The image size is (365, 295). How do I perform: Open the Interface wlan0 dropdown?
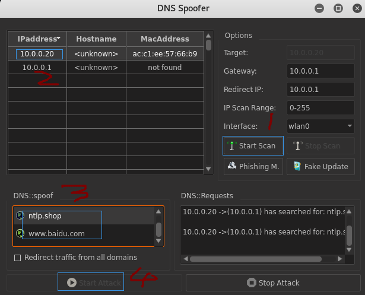pos(320,126)
